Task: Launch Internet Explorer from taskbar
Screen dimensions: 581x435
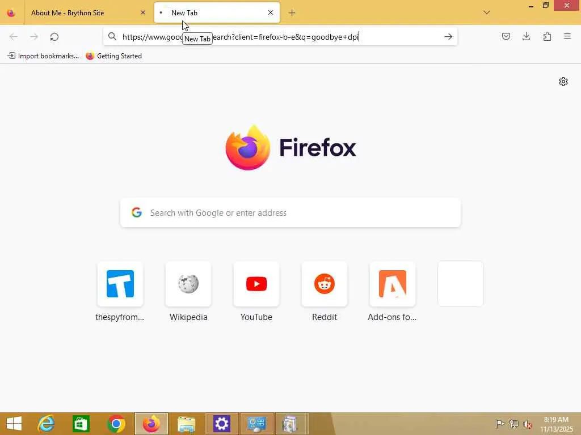Action: coord(47,424)
